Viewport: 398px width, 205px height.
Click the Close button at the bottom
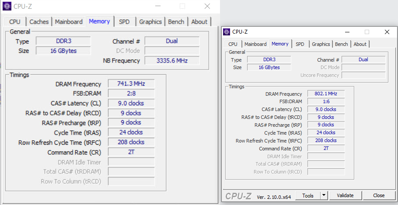[379, 196]
